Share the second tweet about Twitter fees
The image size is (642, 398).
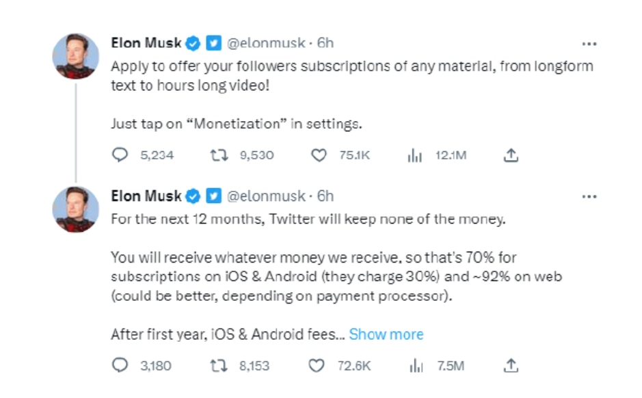pyautogui.click(x=511, y=366)
